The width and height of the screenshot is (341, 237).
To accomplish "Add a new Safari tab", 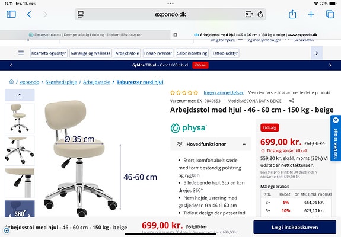I will [311, 14].
